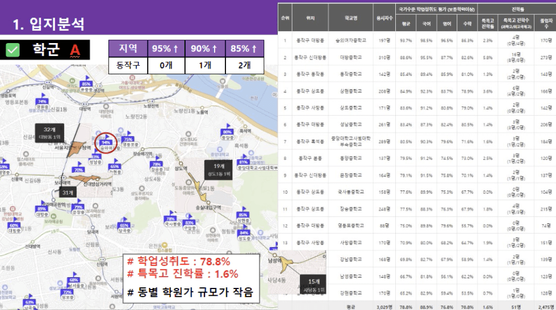
Task: Click the green checkmark icon beside 학군
Action: [12, 50]
